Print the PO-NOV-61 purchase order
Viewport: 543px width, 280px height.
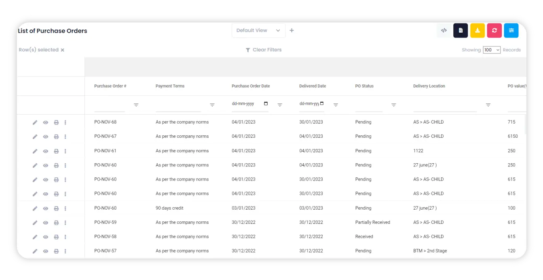click(56, 151)
